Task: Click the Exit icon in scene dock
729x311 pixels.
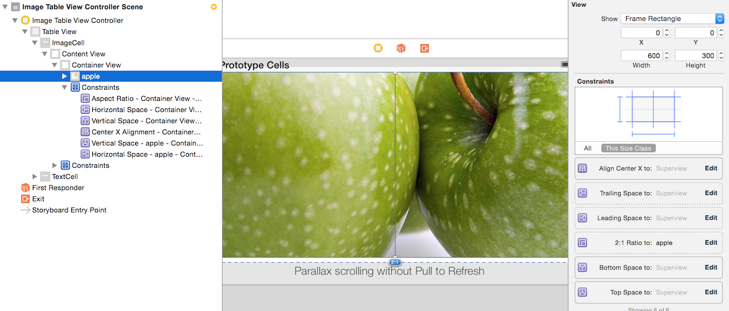Action: [424, 48]
